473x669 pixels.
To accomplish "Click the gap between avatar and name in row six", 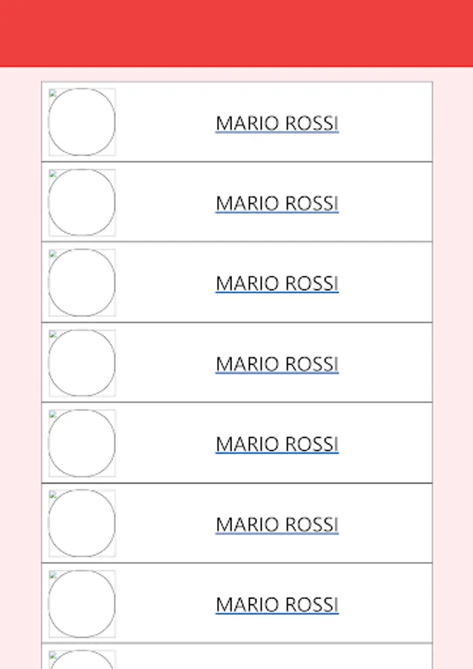I will [164, 524].
